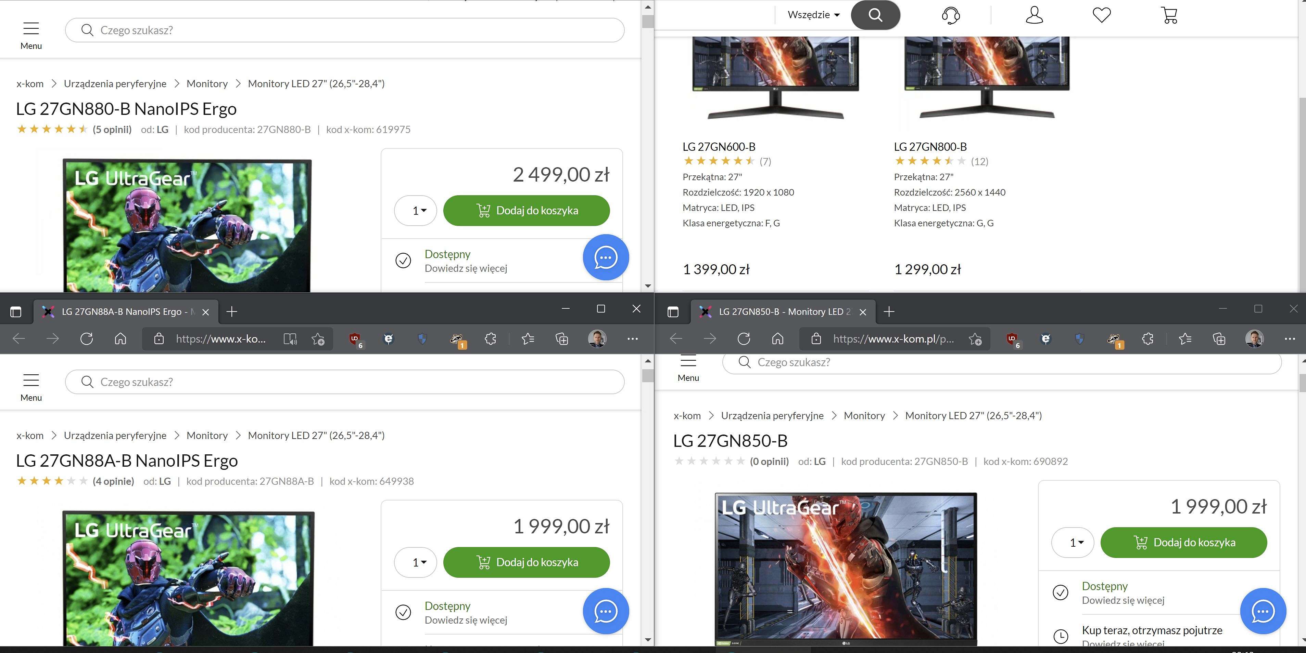Go to Monitory breadcrumb in the 27GN850-B window
This screenshot has width=1306, height=653.
click(x=864, y=416)
